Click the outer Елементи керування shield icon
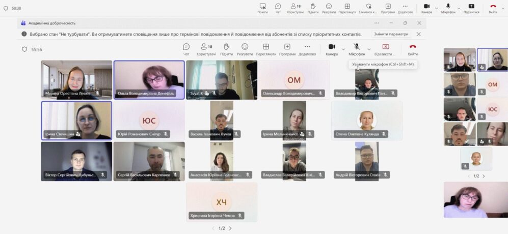508x234 pixels. tap(367, 7)
